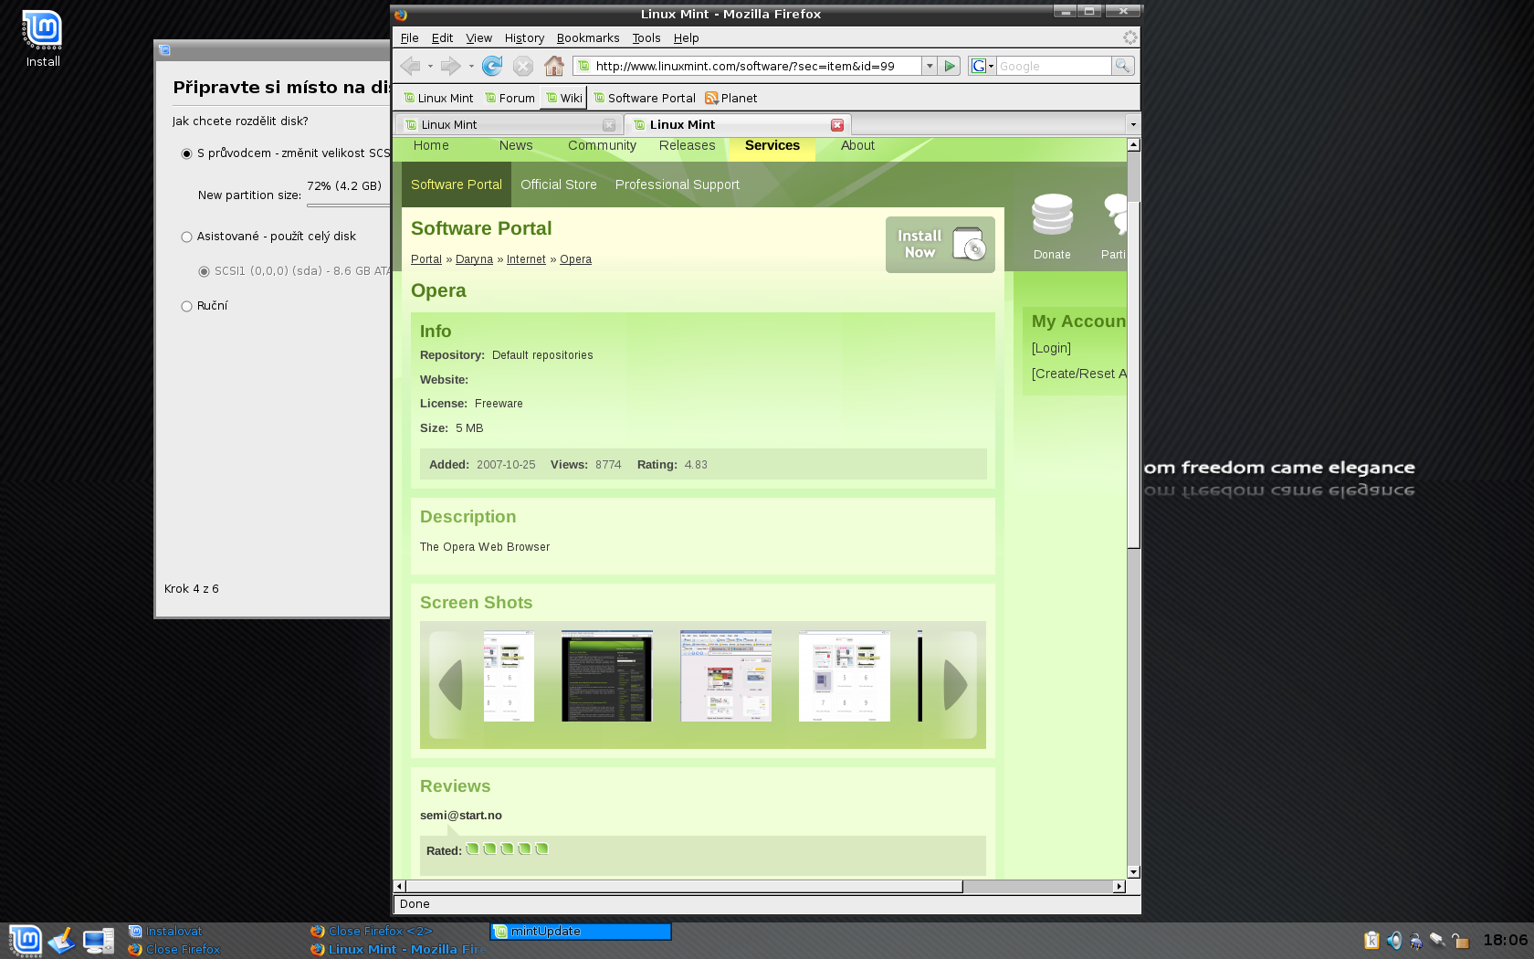The image size is (1534, 959).
Task: Click the Google search field
Action: 1054,66
